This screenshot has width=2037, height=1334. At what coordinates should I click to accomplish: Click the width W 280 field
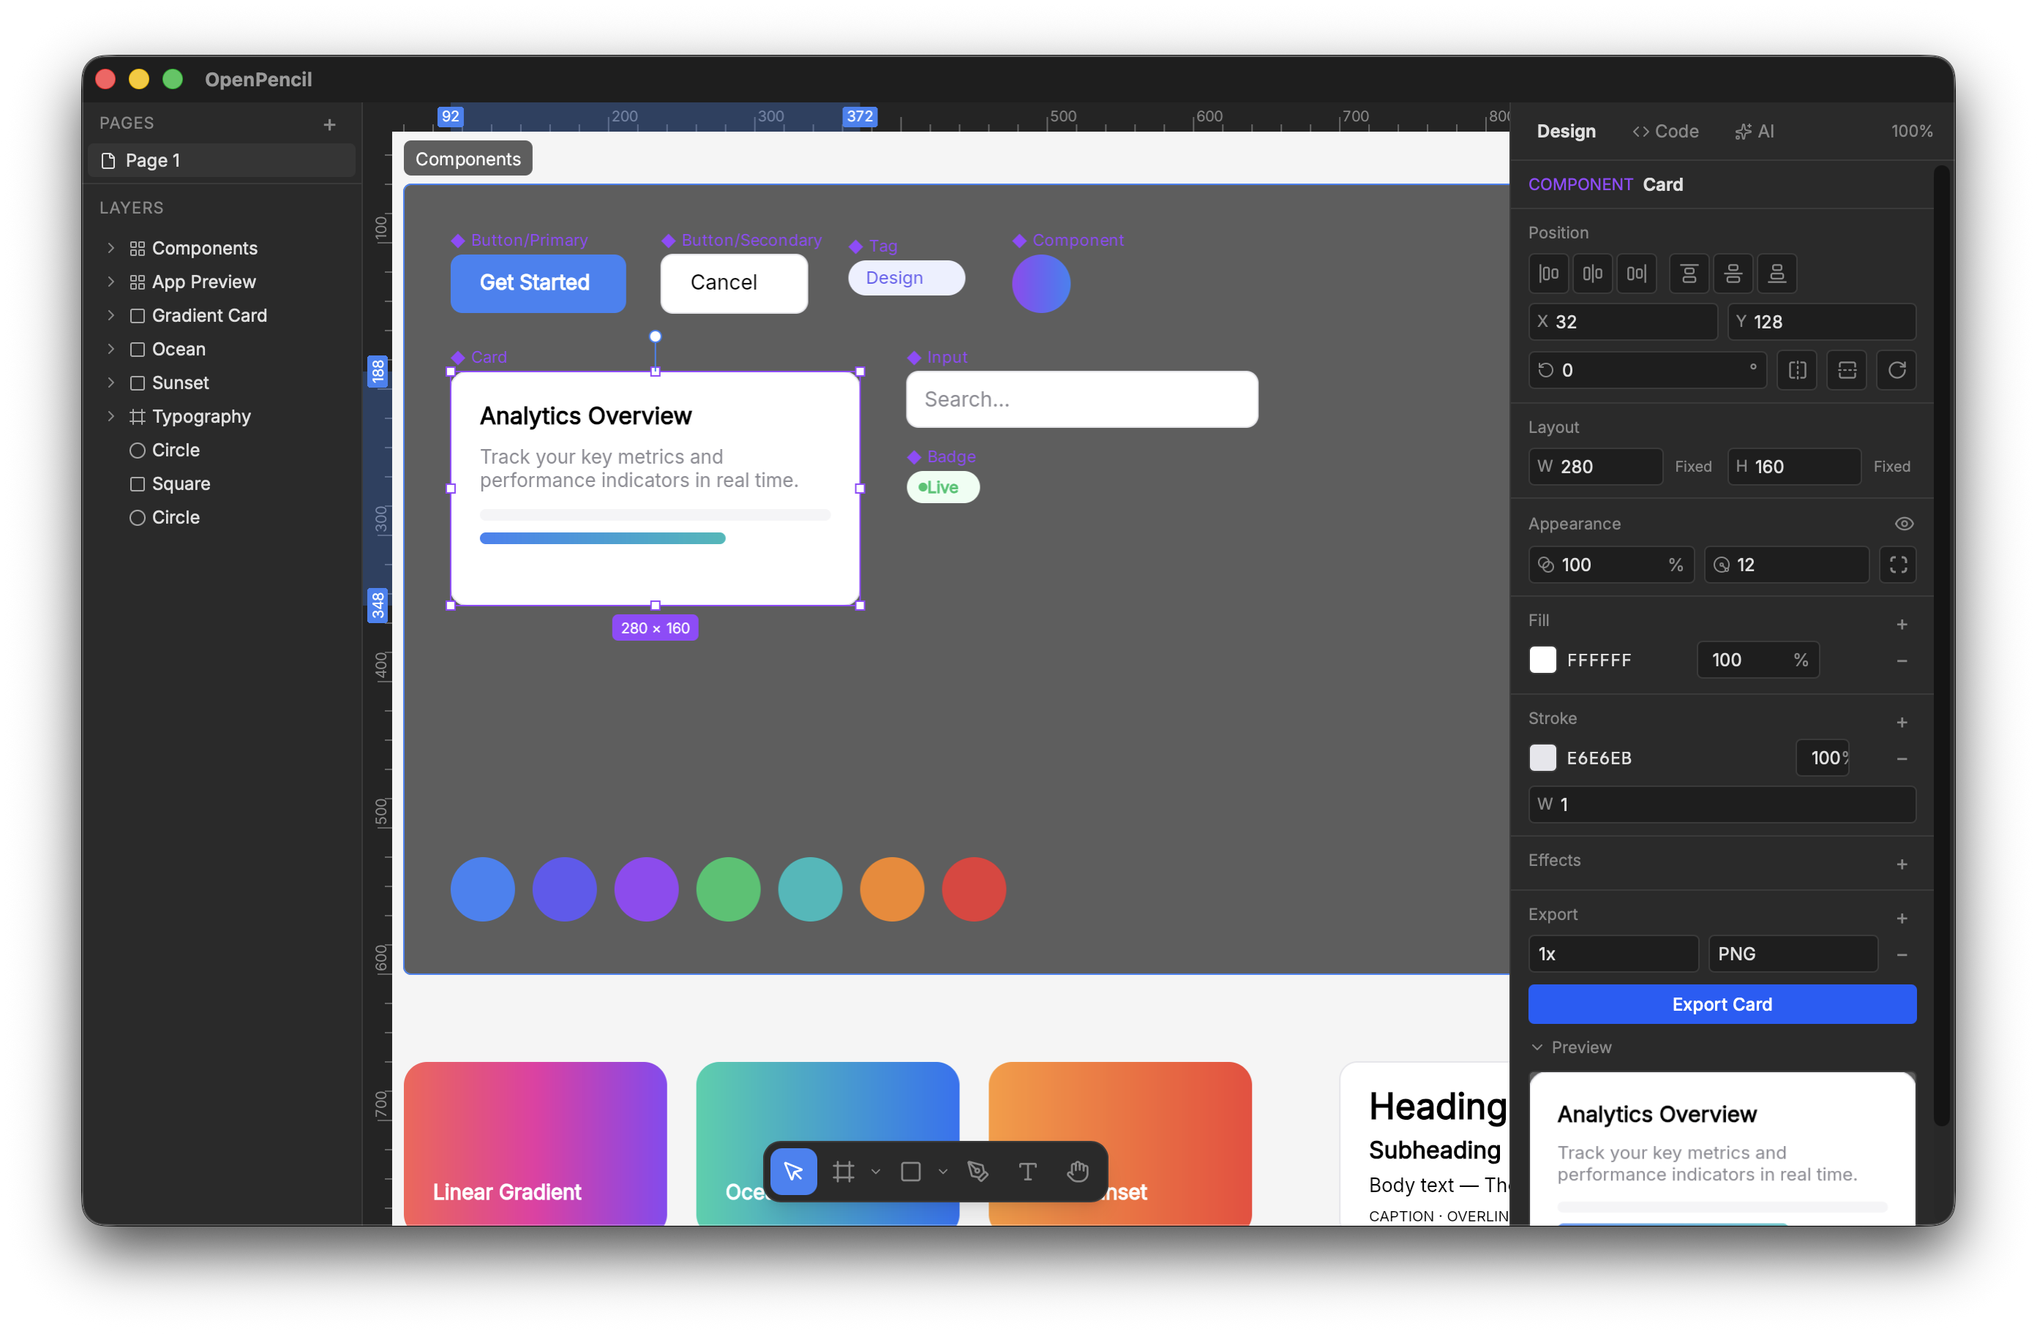1595,467
